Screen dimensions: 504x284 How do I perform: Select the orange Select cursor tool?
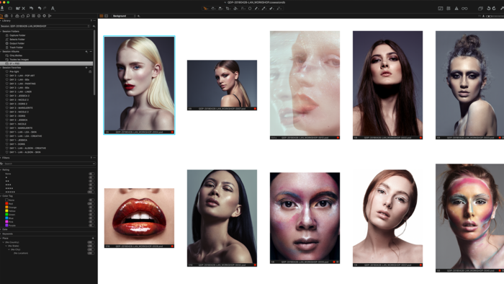click(205, 9)
